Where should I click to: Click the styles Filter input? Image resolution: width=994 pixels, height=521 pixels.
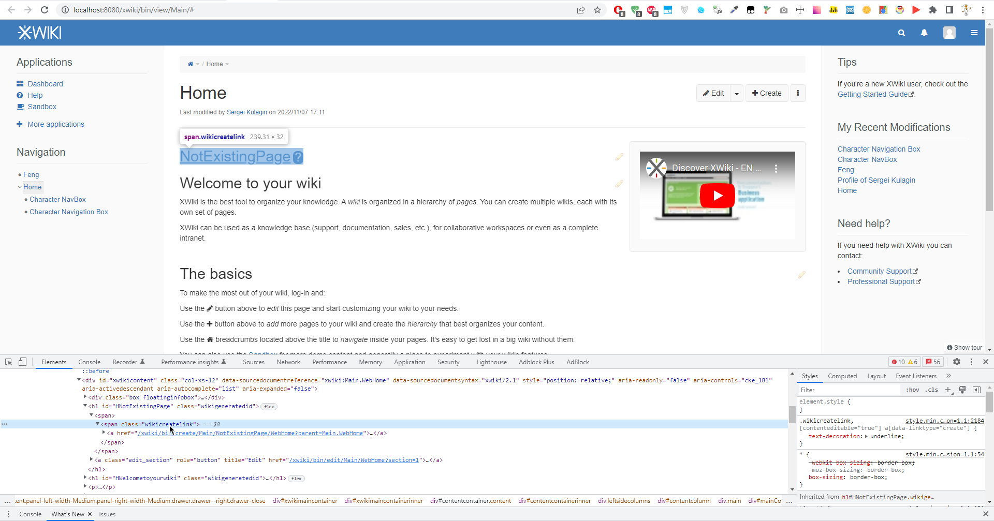click(x=849, y=390)
